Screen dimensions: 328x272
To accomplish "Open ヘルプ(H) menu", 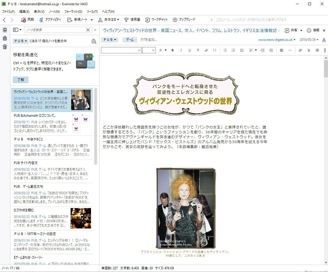I will [108, 12].
